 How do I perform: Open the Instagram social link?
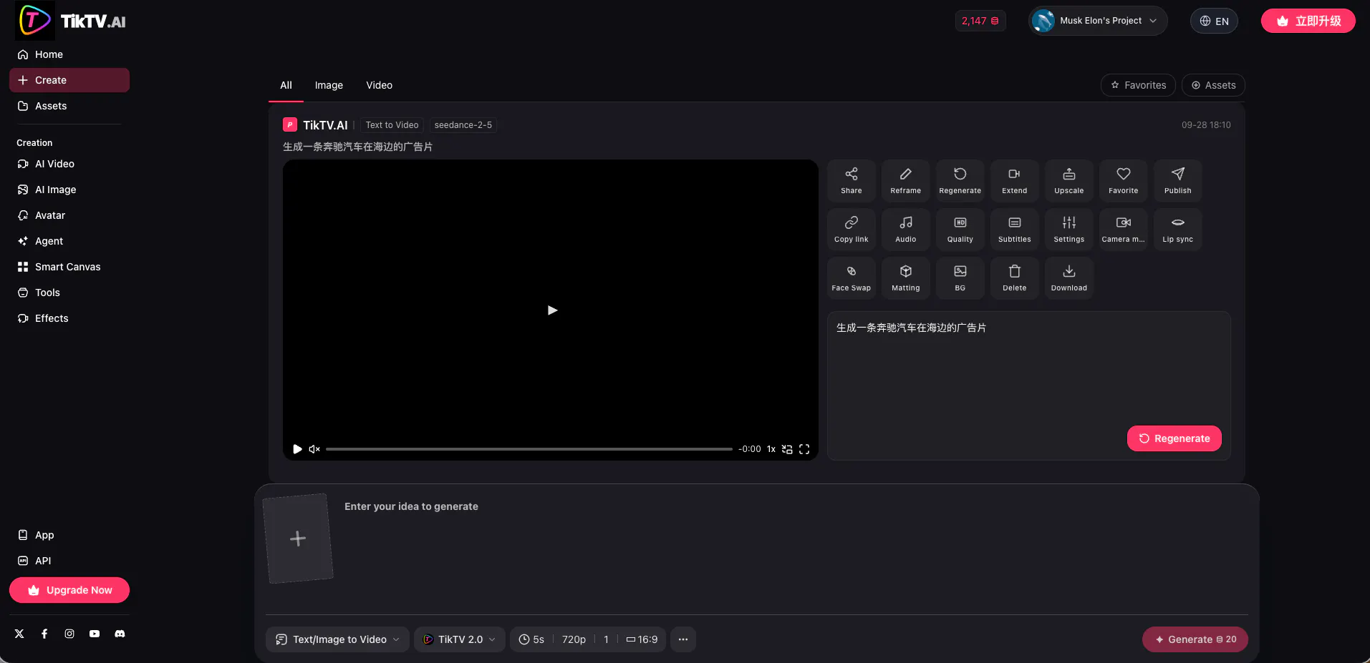click(69, 634)
